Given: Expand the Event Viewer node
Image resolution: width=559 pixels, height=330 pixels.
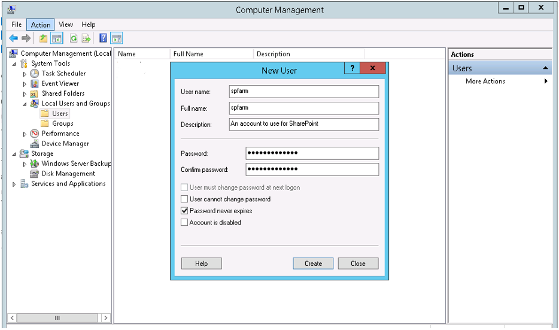Looking at the screenshot, I should coord(25,84).
